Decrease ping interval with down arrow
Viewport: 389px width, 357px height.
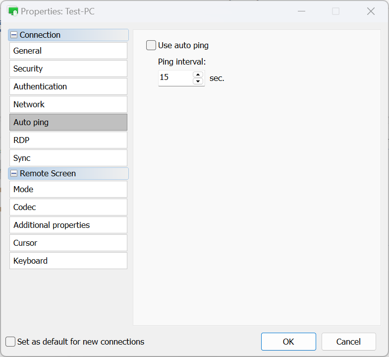tap(198, 81)
